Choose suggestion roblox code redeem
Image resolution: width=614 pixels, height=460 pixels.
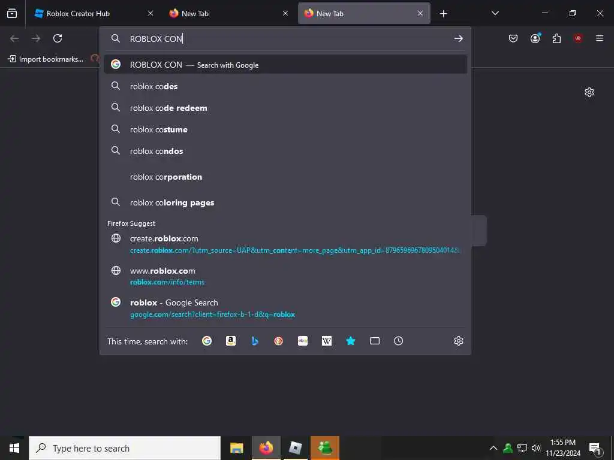coord(285,108)
